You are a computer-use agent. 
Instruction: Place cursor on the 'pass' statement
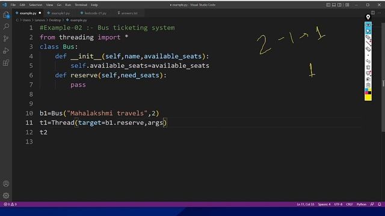78,85
